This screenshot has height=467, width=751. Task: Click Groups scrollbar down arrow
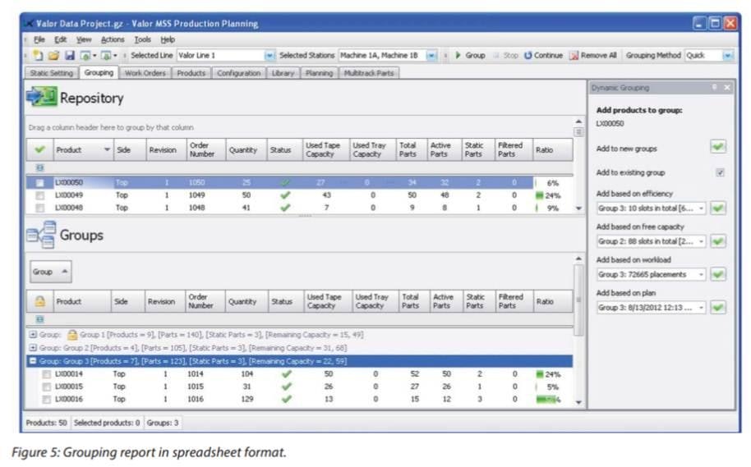tap(578, 402)
